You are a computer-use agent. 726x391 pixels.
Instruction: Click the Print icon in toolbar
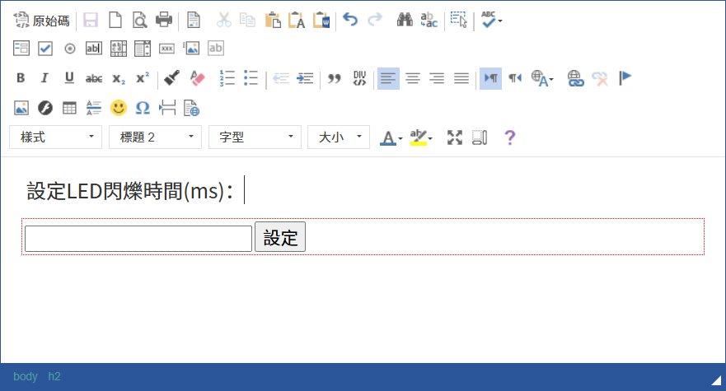coord(164,20)
